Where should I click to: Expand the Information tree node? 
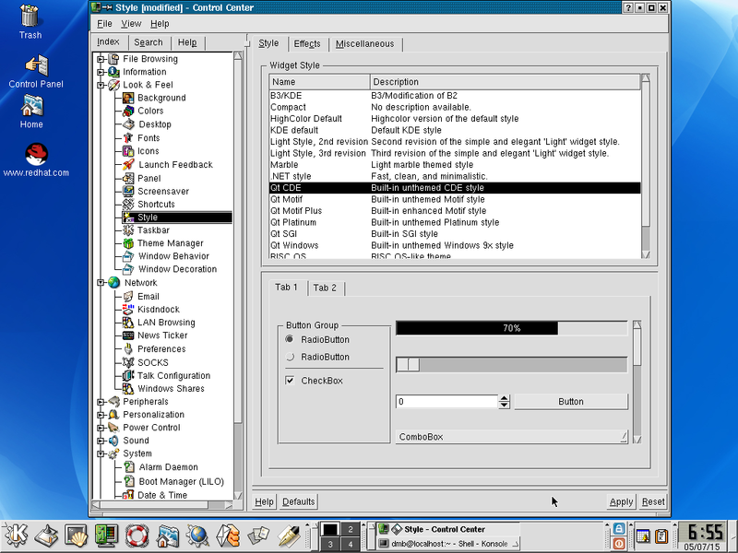coord(101,72)
